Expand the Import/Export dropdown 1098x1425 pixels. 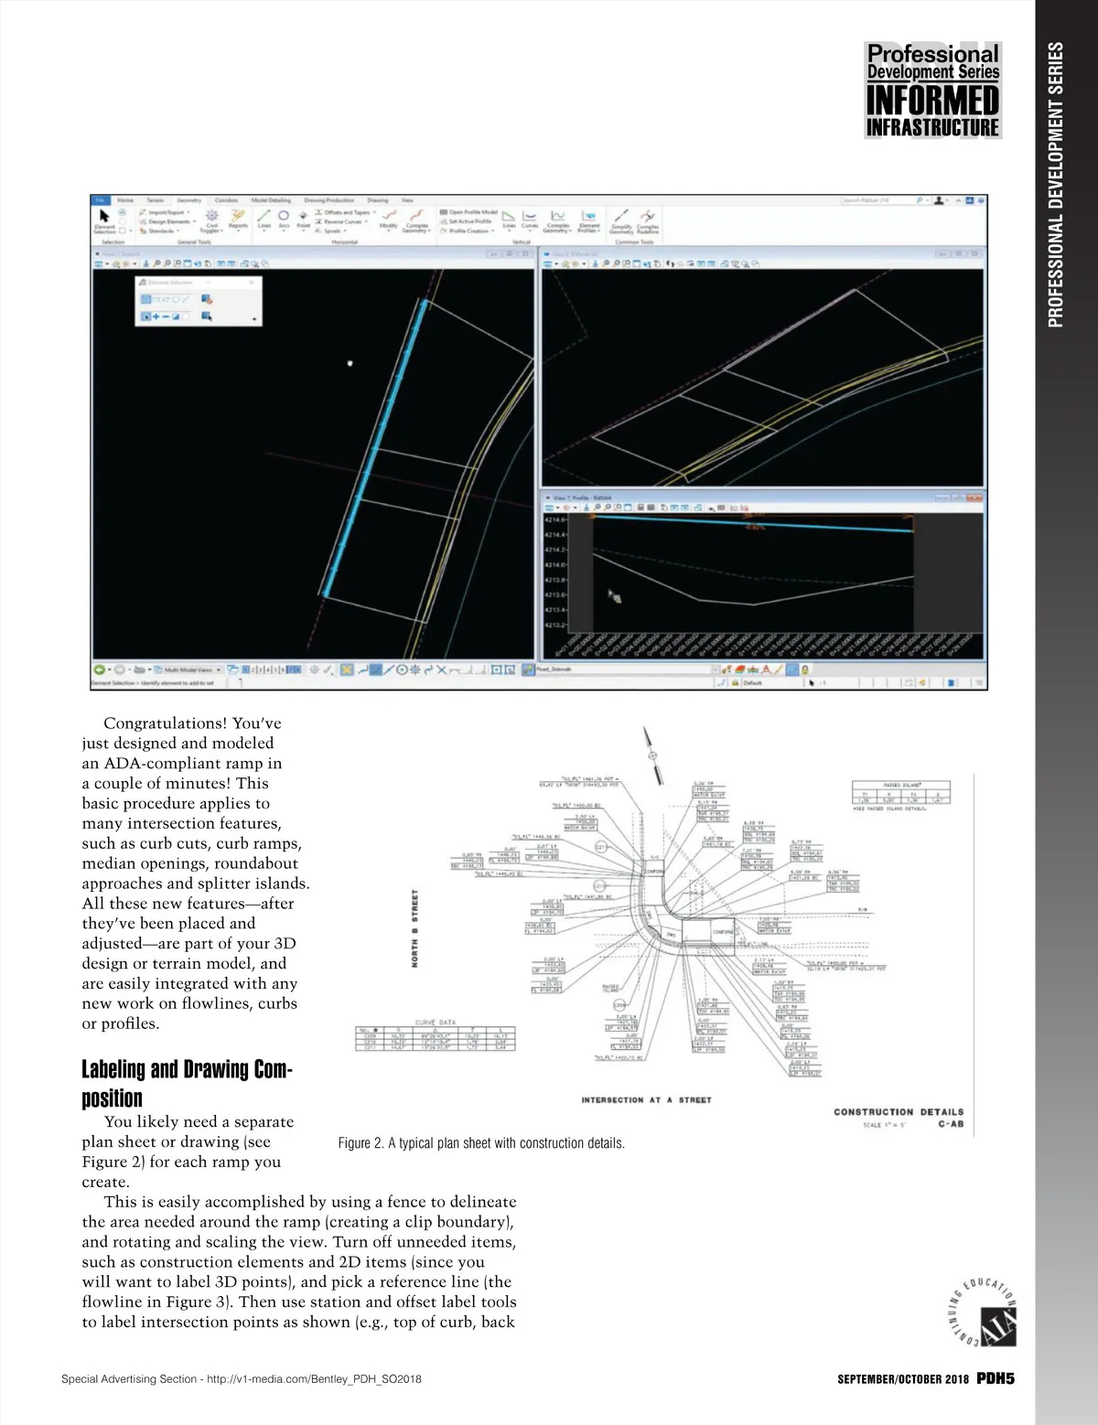pos(166,212)
